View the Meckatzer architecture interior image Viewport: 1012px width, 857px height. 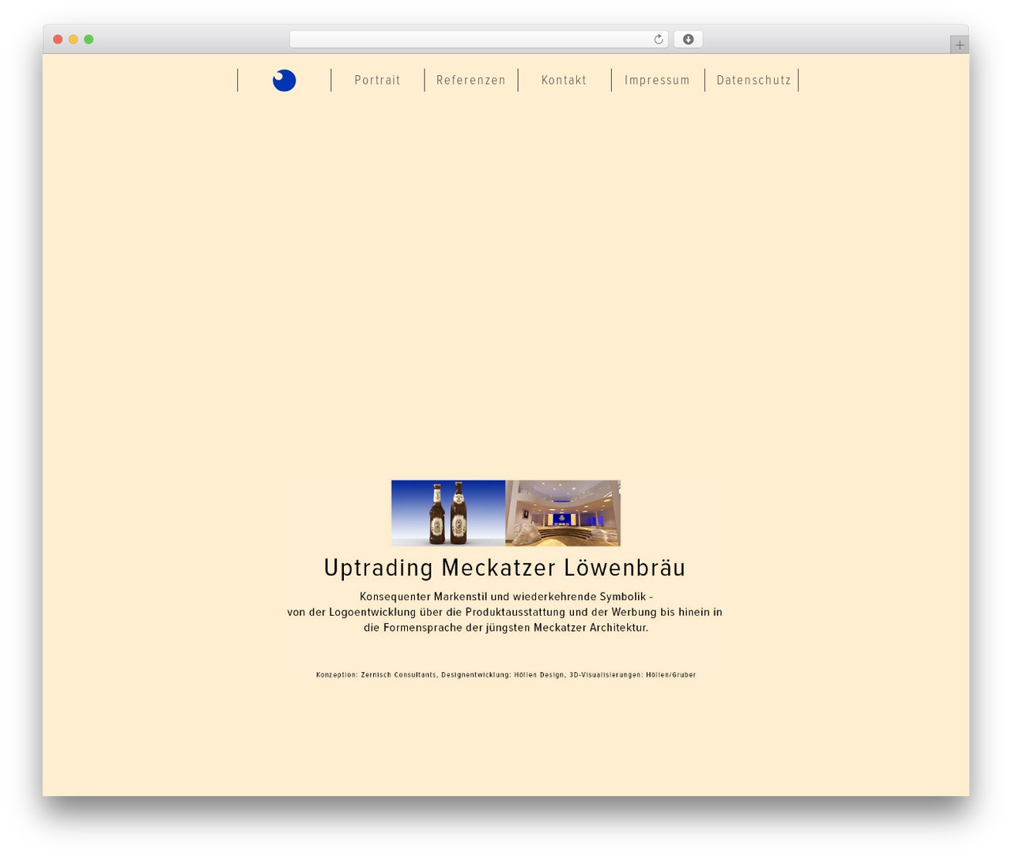[563, 513]
